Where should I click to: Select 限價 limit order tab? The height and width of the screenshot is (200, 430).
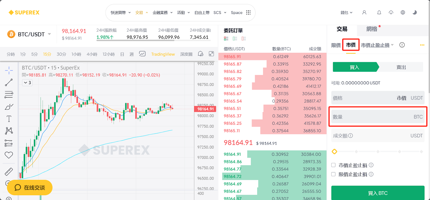[336, 45]
